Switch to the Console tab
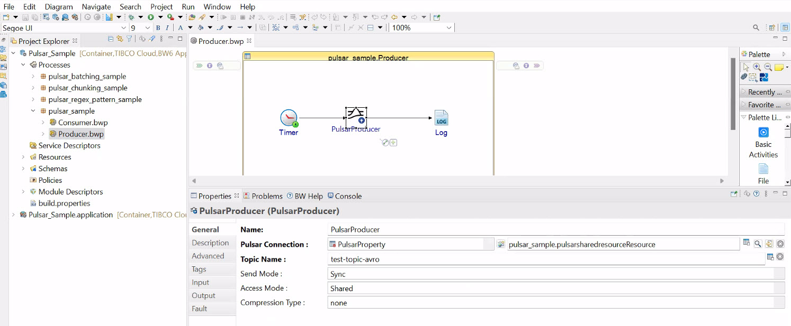This screenshot has height=326, width=791. point(345,196)
